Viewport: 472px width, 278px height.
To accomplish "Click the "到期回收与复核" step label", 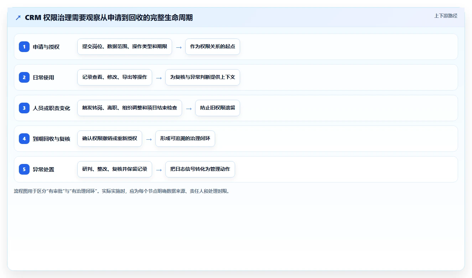I will (52, 139).
